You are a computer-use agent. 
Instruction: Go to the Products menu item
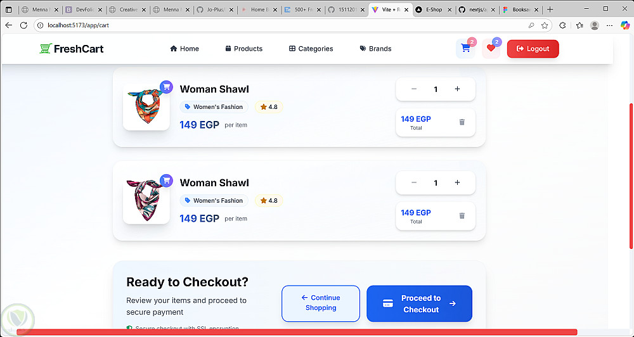(x=243, y=49)
